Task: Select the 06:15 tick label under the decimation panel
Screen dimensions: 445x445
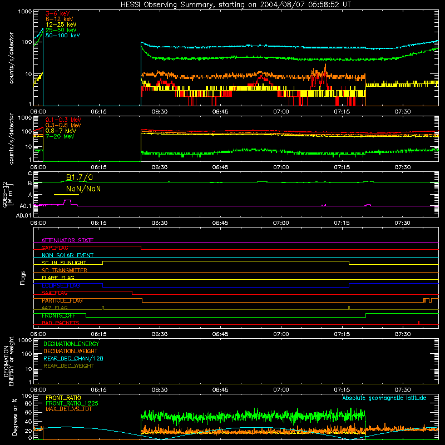Action: 99,390
